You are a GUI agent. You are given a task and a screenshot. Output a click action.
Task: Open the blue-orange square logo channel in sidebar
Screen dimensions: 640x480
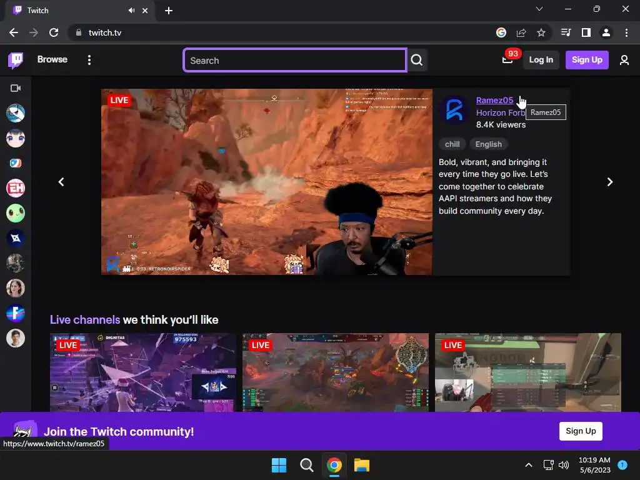click(16, 163)
